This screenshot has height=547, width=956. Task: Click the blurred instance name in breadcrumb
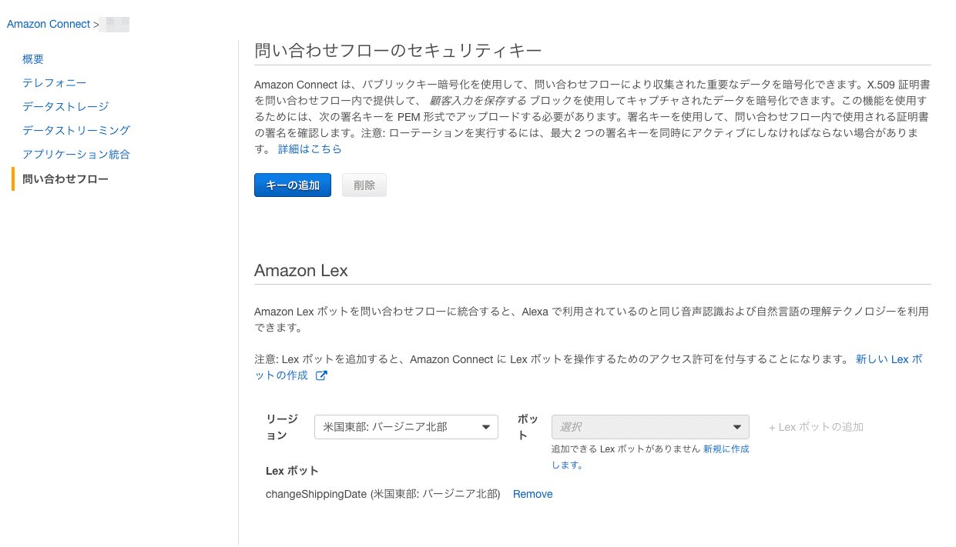pyautogui.click(x=116, y=24)
